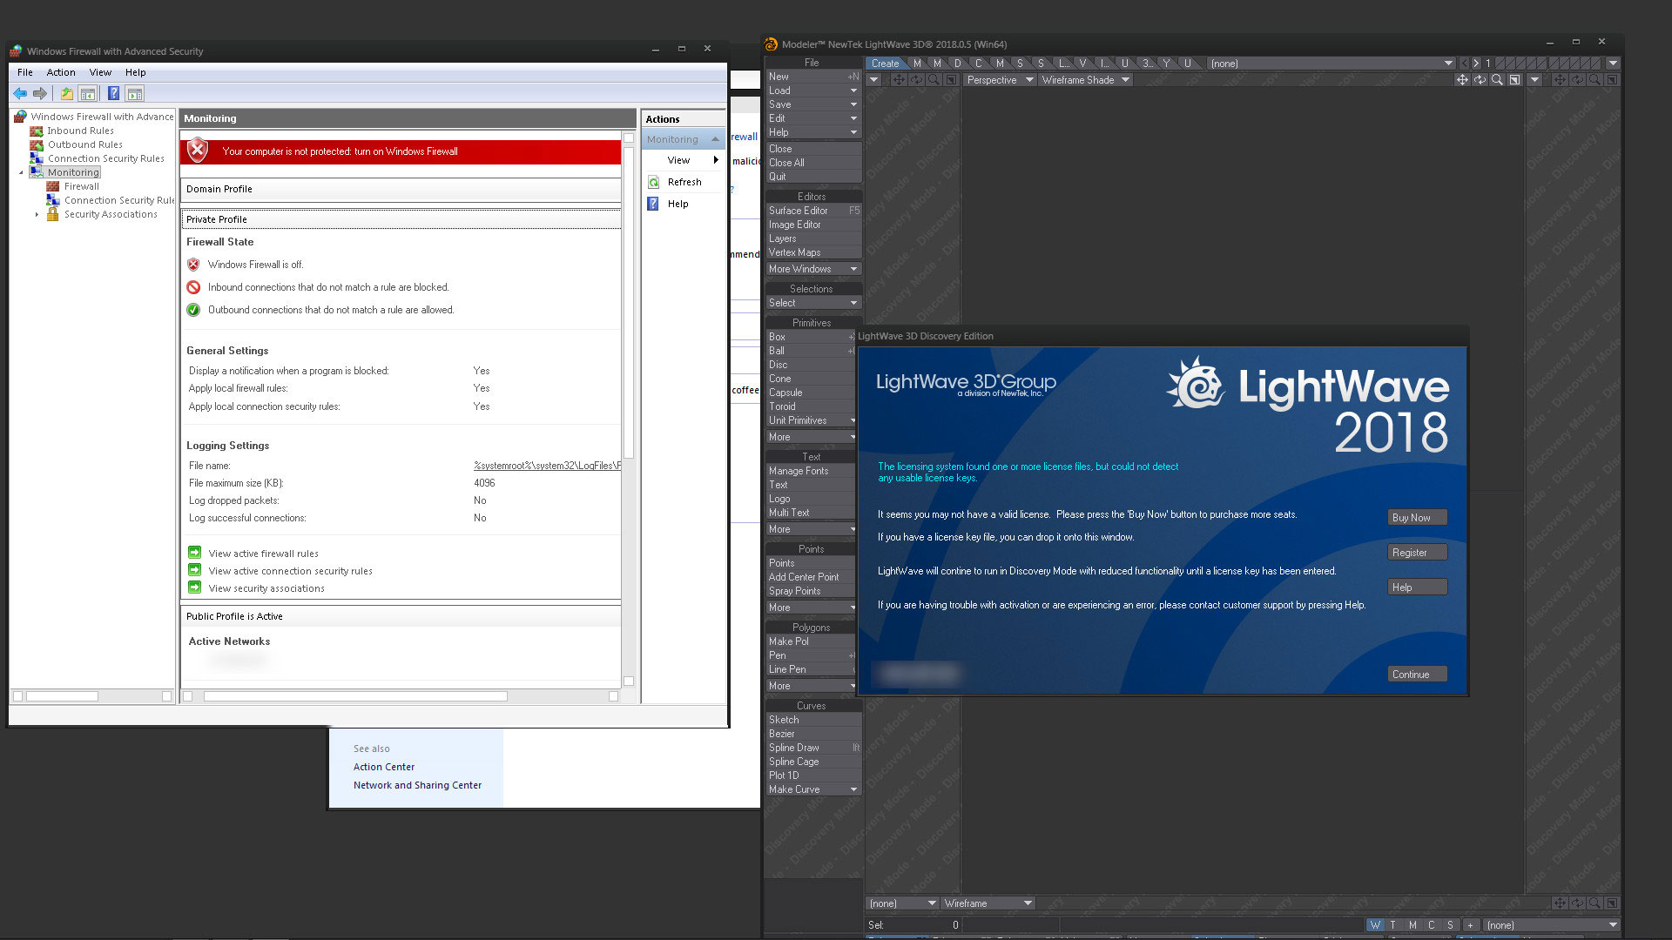Select Outbound Rules in console tree

pos(85,144)
